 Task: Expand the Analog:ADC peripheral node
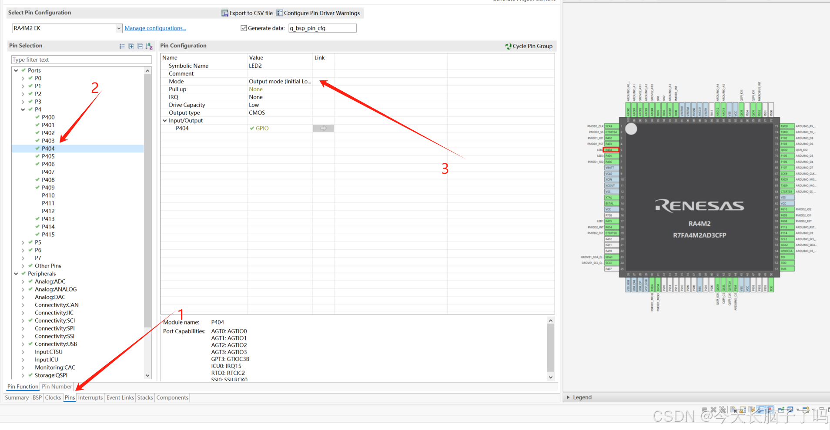tap(23, 281)
